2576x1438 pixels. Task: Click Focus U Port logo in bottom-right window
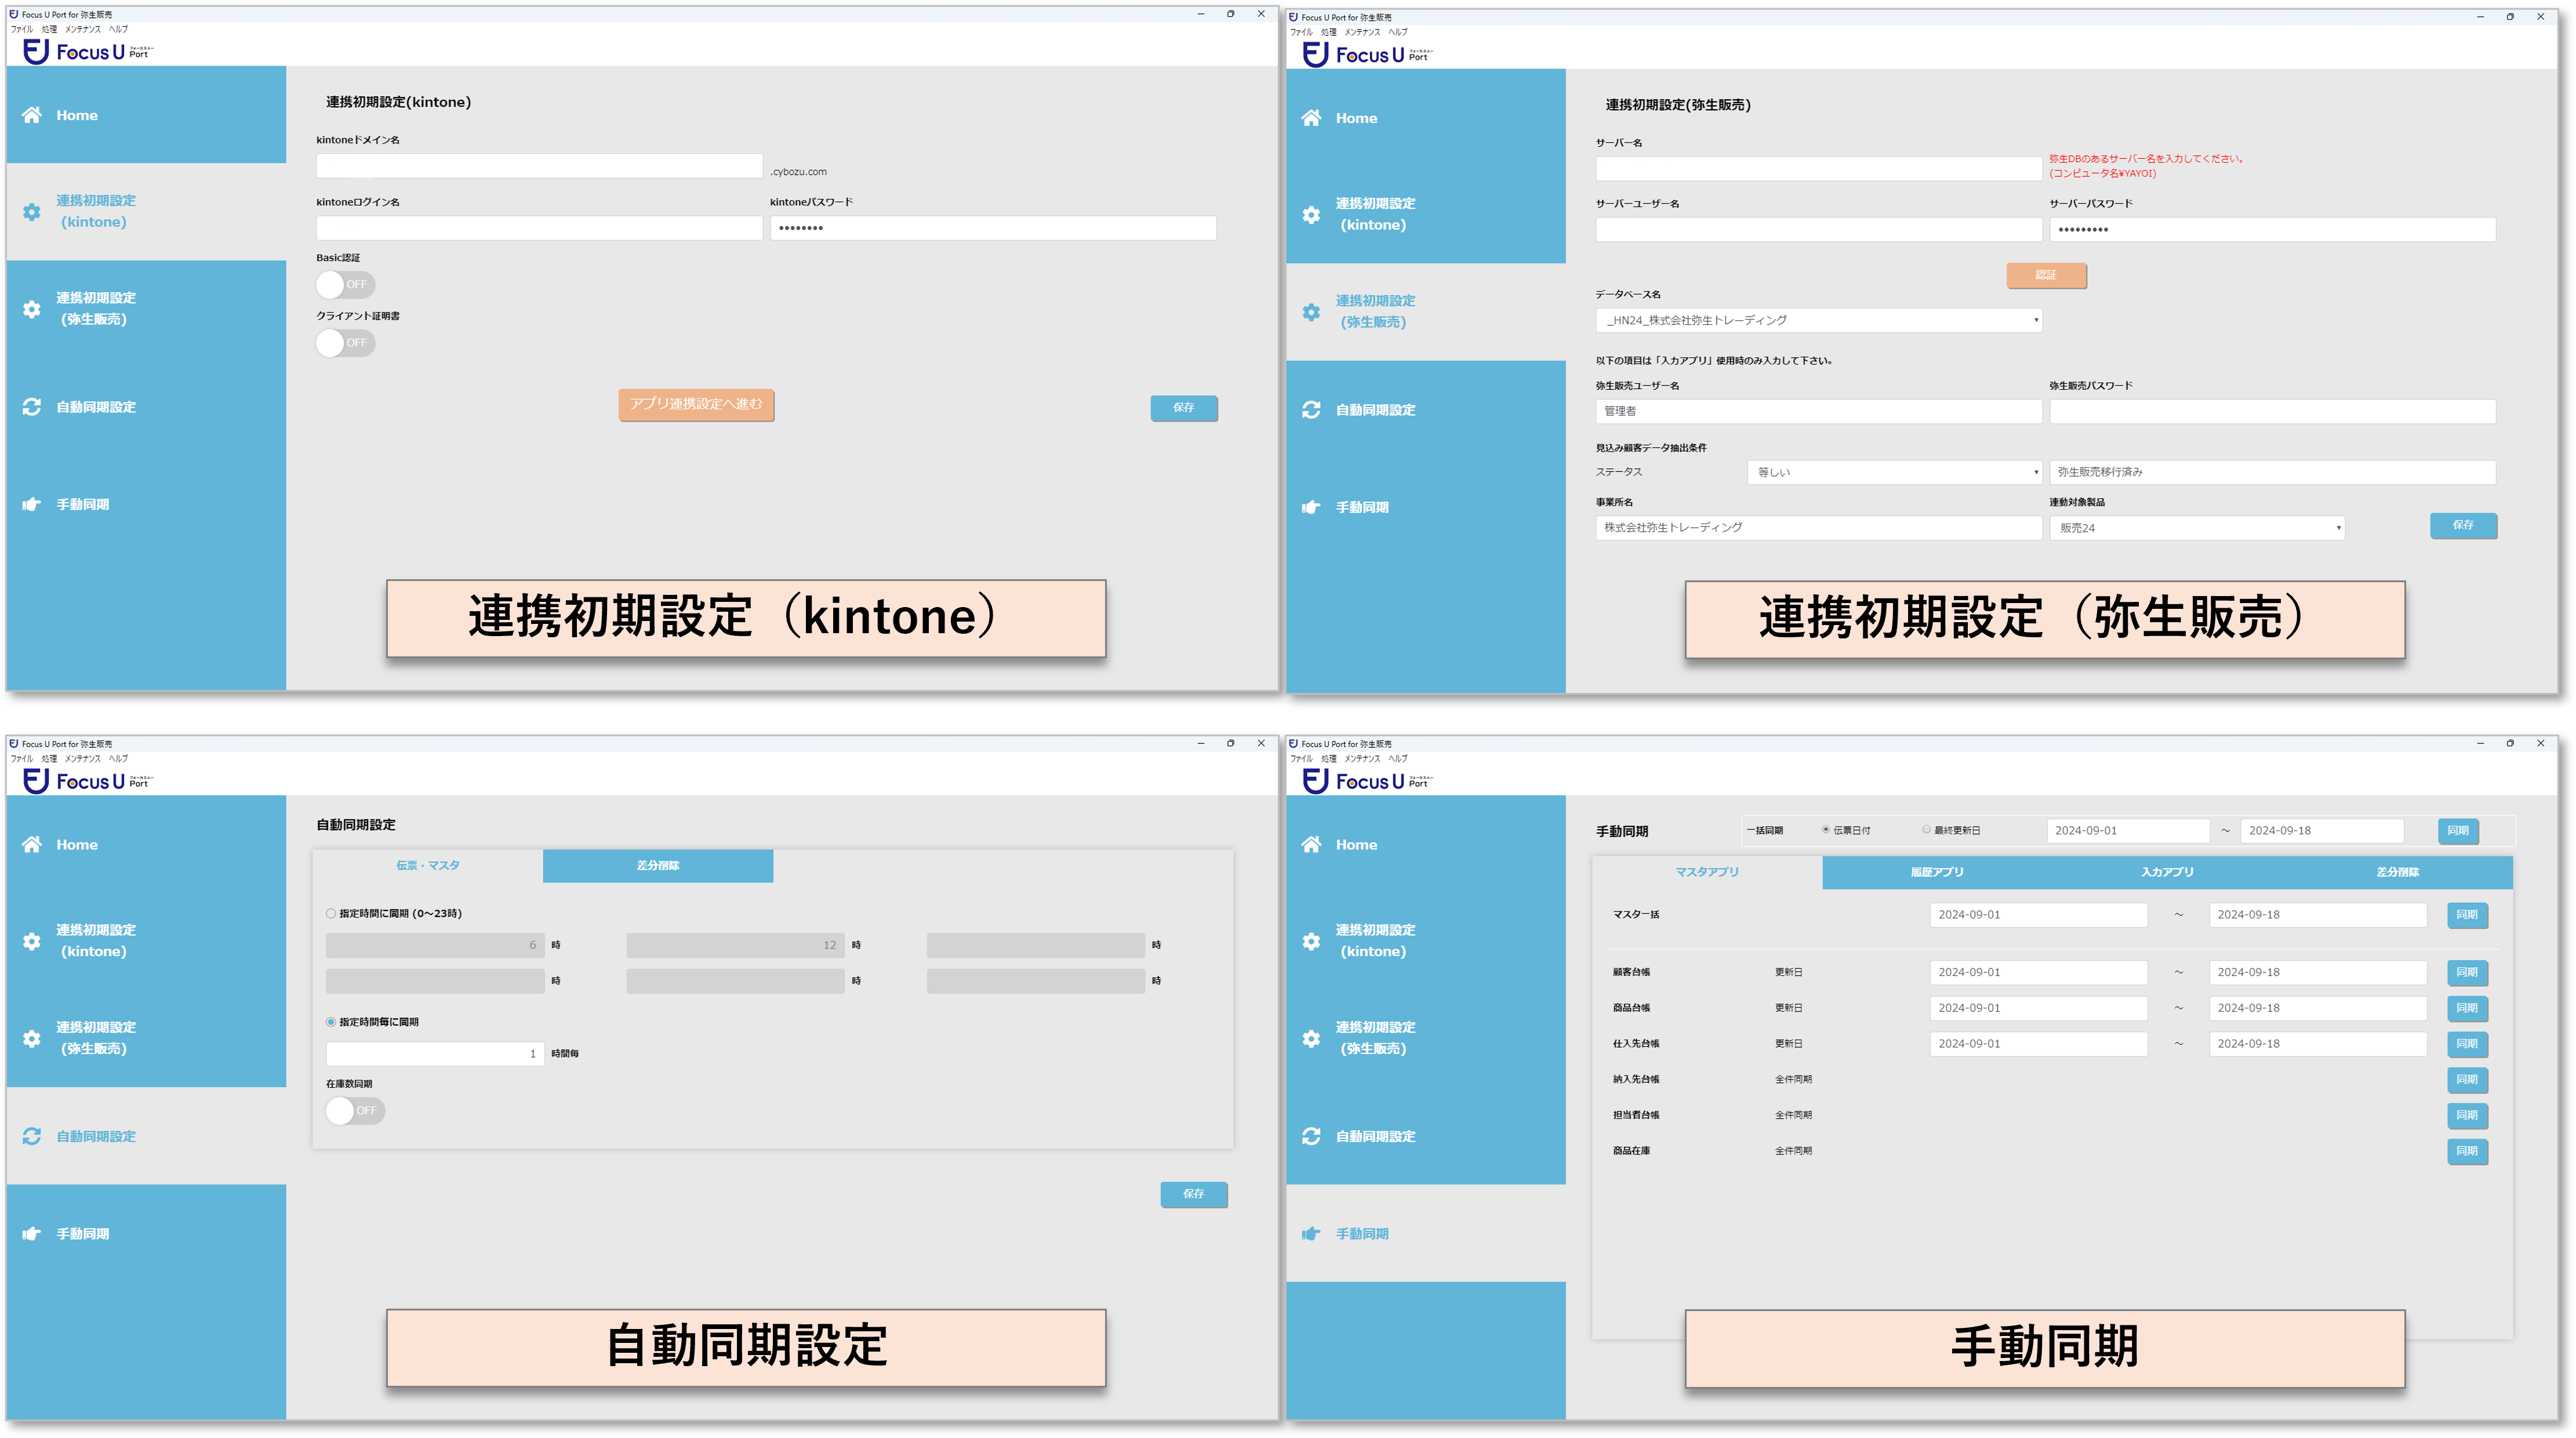tap(1368, 780)
